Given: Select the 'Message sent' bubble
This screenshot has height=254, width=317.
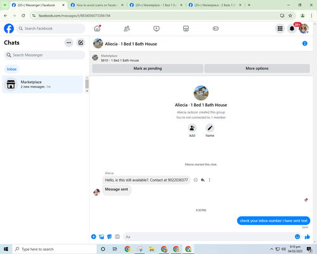Looking at the screenshot, I should [x=117, y=189].
